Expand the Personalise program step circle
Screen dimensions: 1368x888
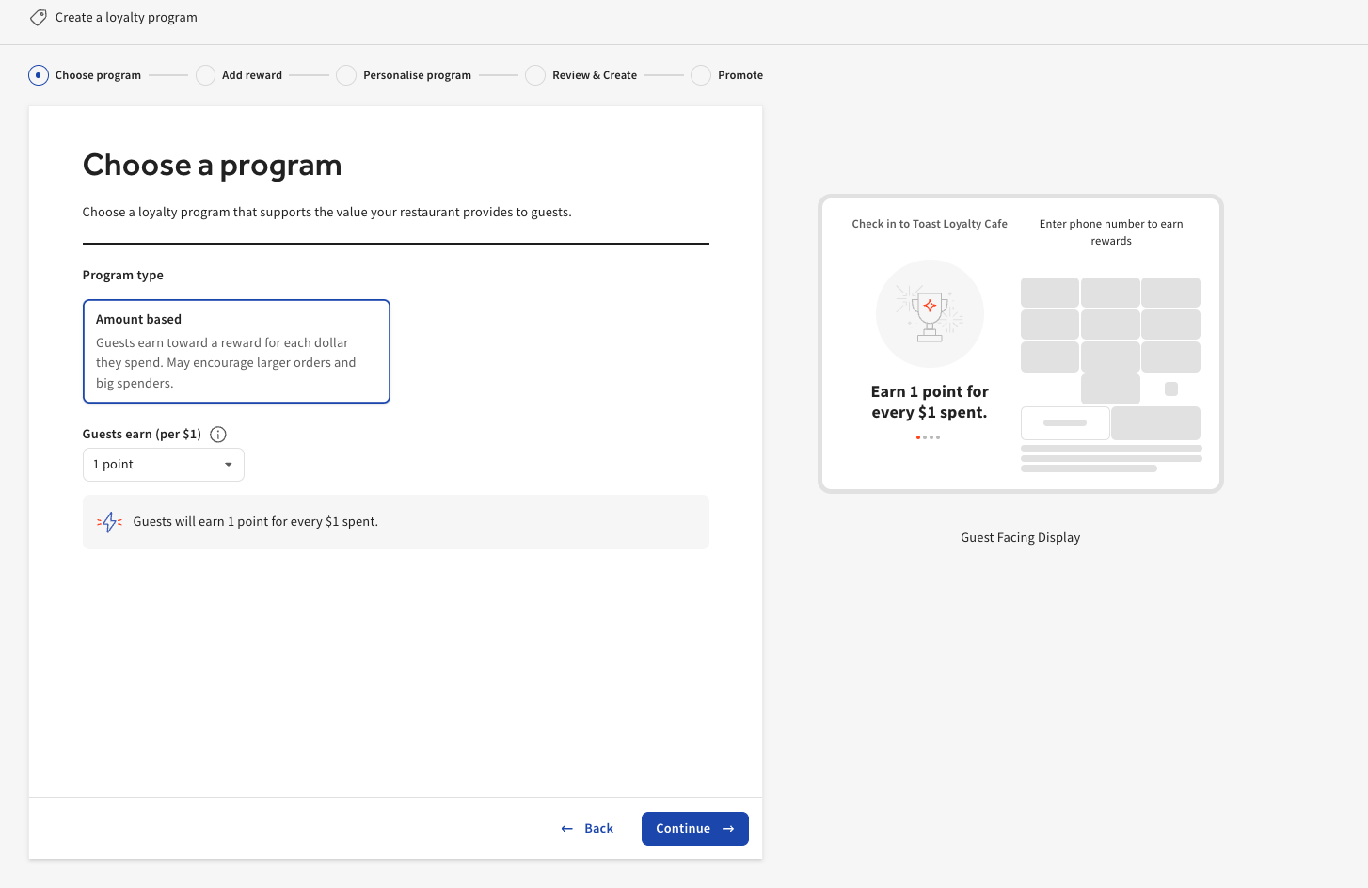[346, 74]
